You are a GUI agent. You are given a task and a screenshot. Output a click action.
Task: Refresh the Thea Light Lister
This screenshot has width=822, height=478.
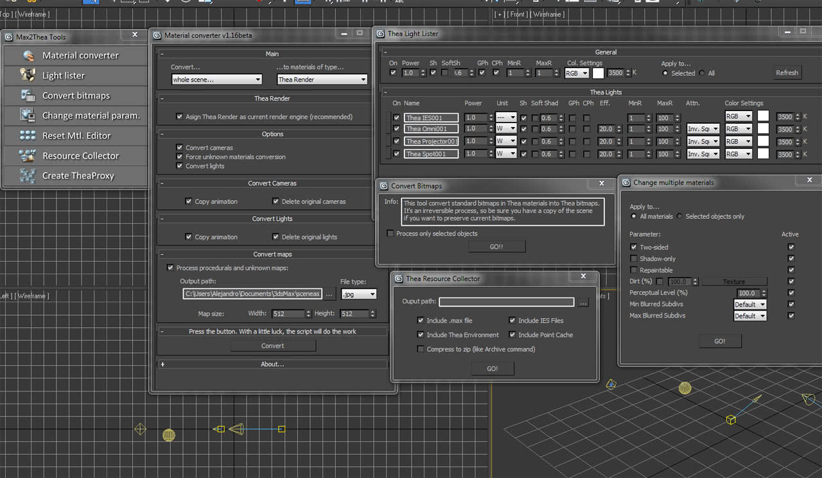click(787, 73)
